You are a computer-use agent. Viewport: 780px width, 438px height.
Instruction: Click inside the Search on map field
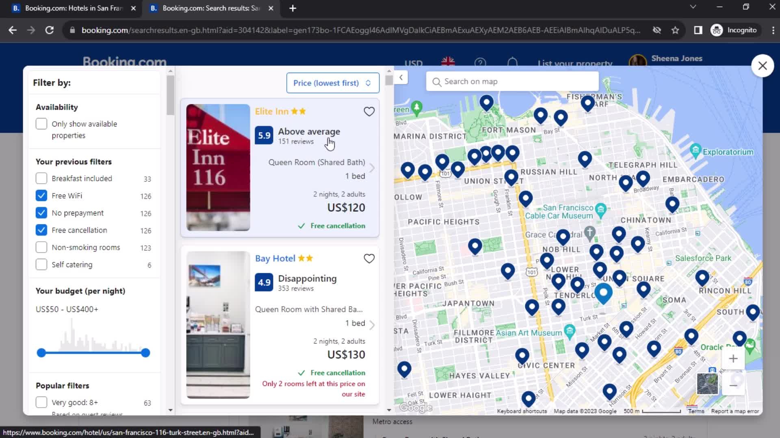click(512, 82)
